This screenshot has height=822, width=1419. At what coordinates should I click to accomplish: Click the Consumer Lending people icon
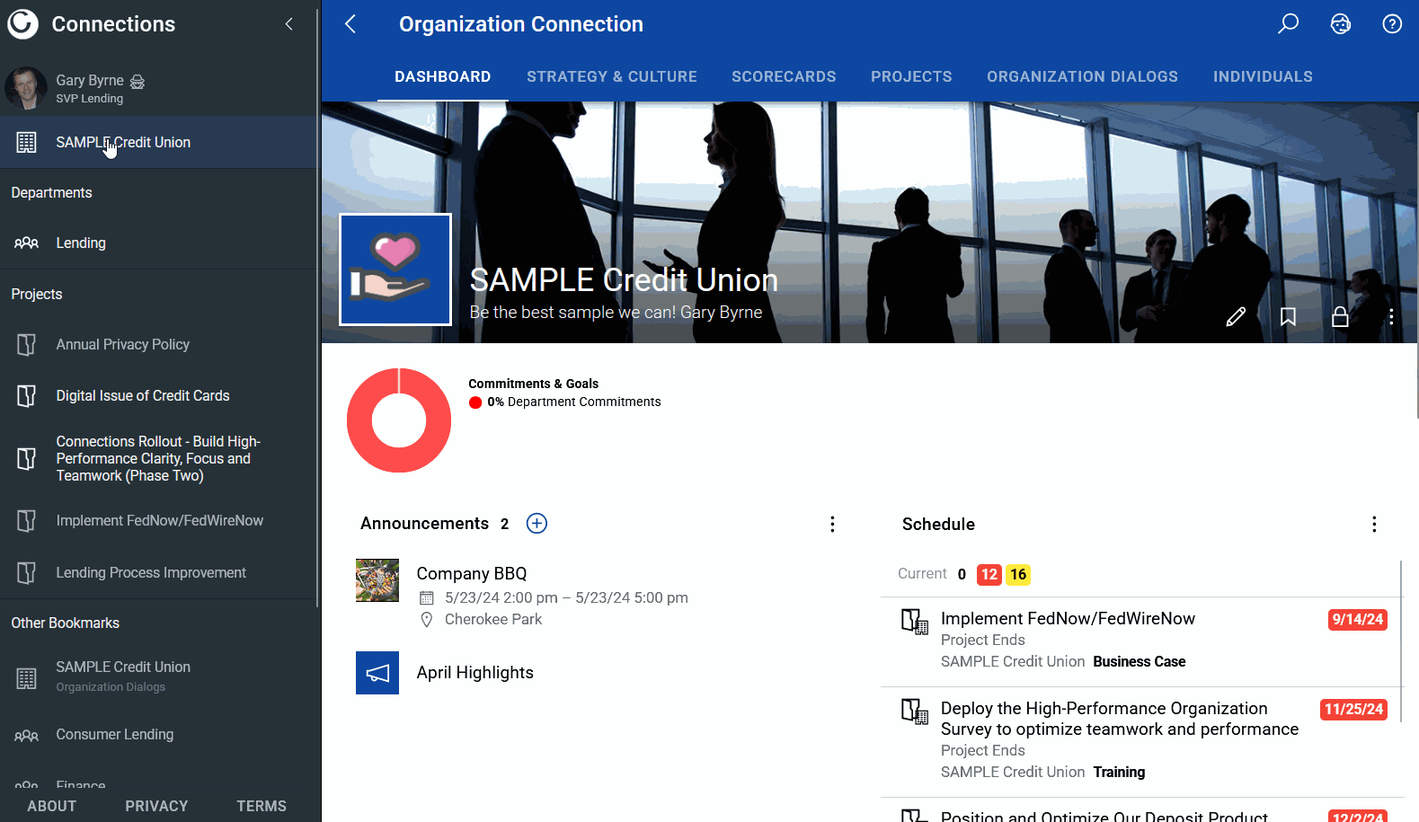[26, 735]
